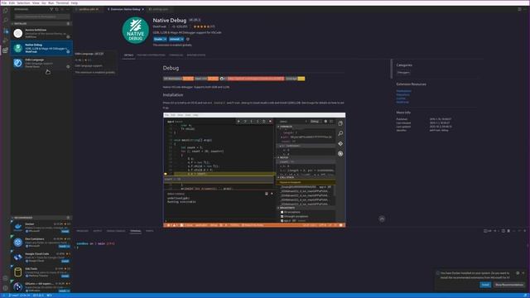Click the Native Debug logo image
The width and height of the screenshot is (530, 298).
(x=136, y=31)
